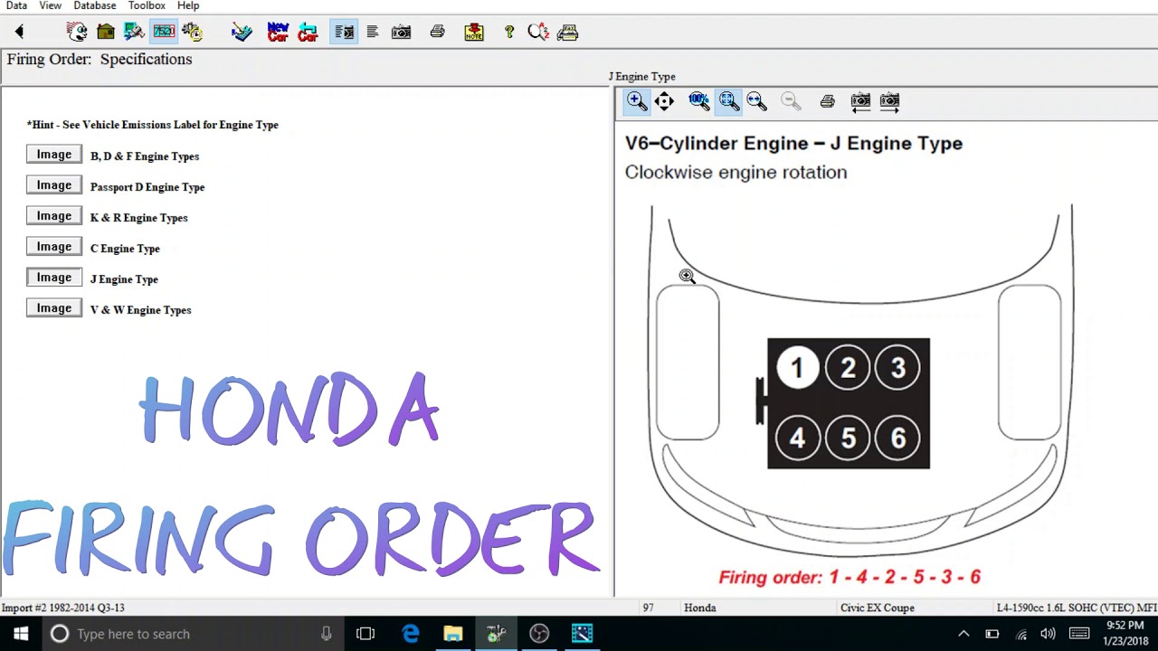Go to previous image camera icon
This screenshot has height=651, width=1158.
pyautogui.click(x=860, y=101)
